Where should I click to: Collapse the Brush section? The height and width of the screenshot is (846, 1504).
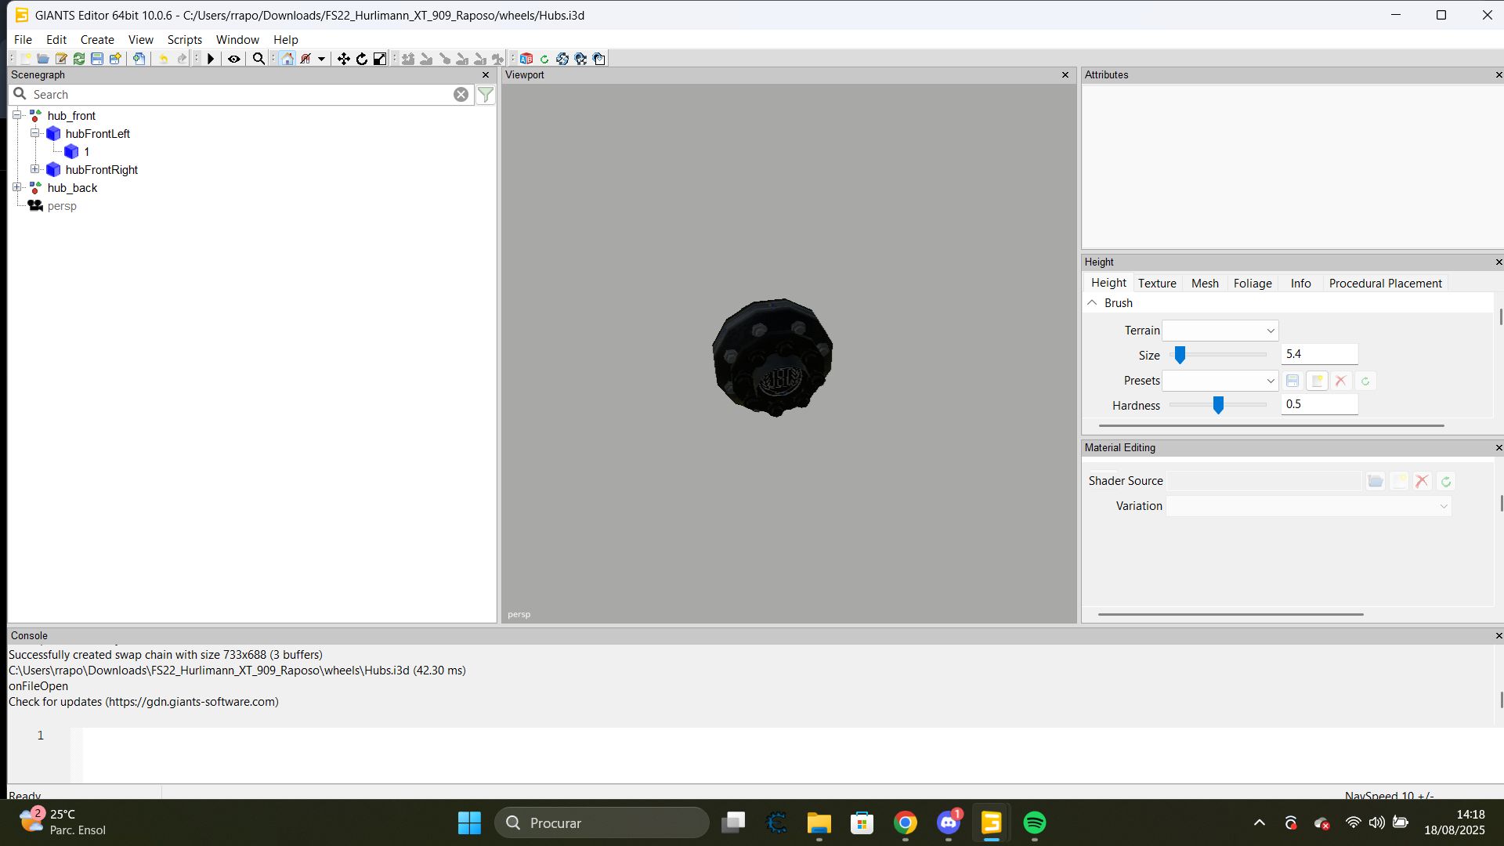[1092, 303]
